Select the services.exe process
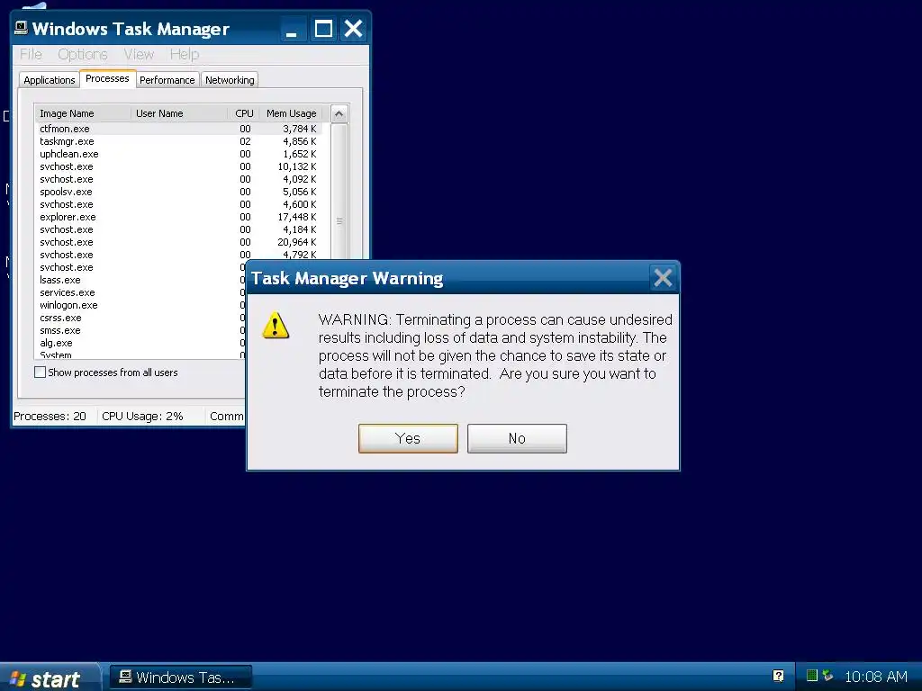Screen dimensions: 922x691 [140, 292]
